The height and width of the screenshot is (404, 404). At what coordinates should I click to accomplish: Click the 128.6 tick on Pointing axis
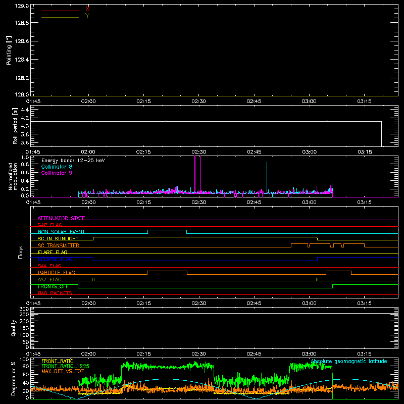pos(22,41)
